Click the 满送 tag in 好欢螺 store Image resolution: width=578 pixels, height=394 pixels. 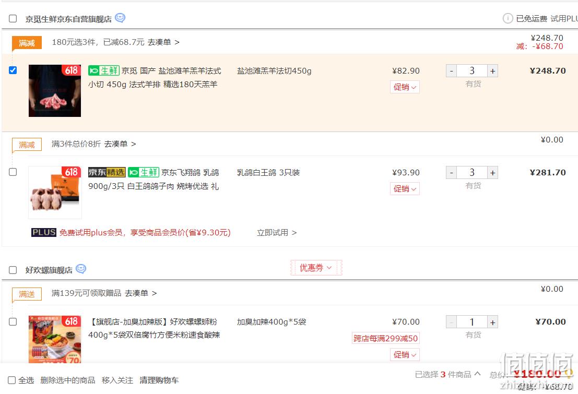[27, 294]
